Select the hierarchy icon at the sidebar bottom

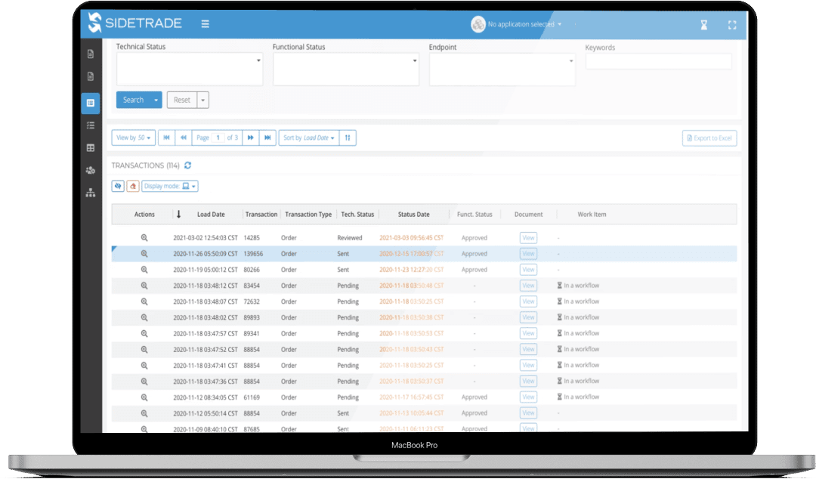click(90, 193)
